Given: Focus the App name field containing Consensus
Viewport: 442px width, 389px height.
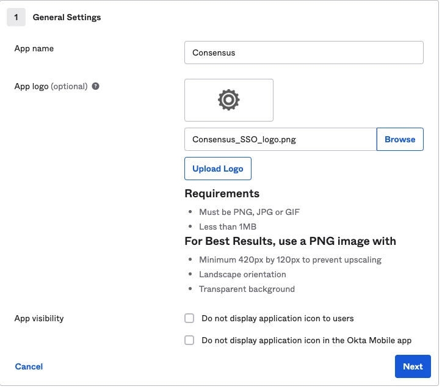Looking at the screenshot, I should [x=303, y=53].
